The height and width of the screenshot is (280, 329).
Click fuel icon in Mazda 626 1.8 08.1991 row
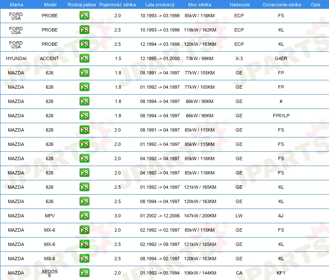point(84,73)
